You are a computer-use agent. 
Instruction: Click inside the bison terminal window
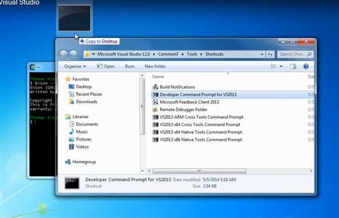point(42,125)
